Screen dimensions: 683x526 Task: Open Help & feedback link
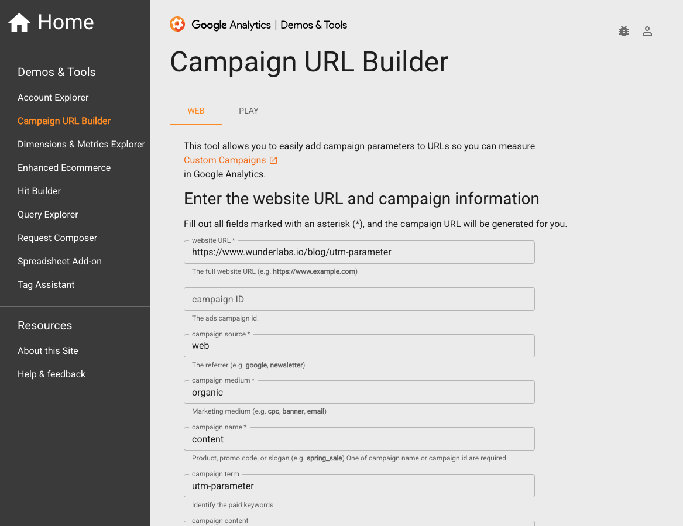pos(52,374)
